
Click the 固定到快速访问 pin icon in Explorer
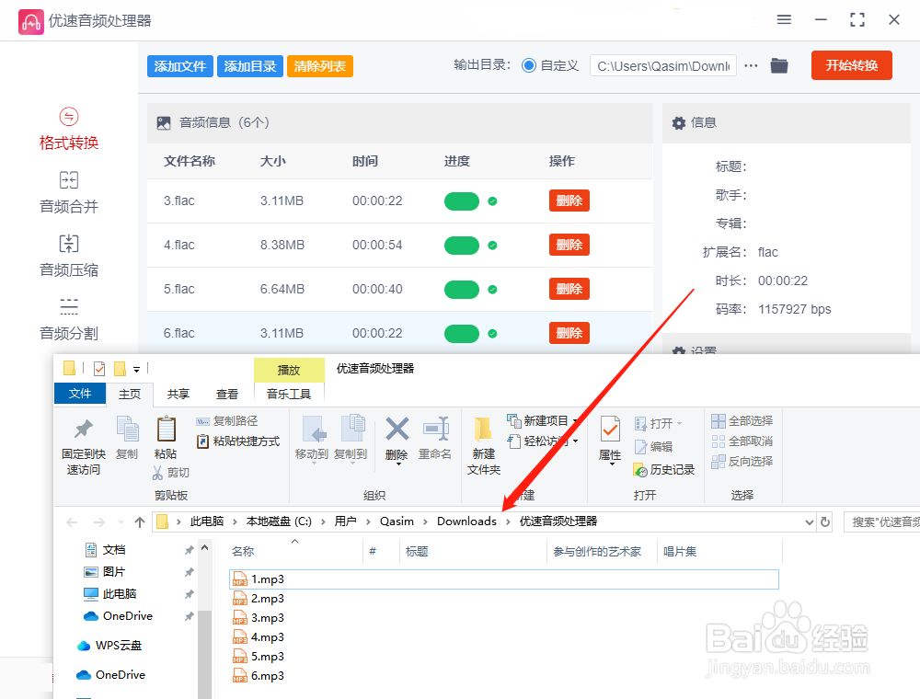coord(84,430)
